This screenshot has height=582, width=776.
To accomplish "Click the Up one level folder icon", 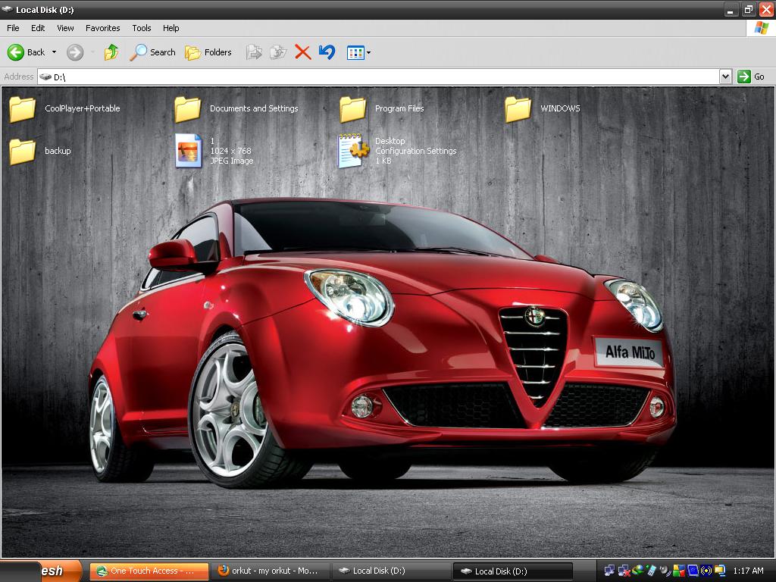I will coord(110,52).
